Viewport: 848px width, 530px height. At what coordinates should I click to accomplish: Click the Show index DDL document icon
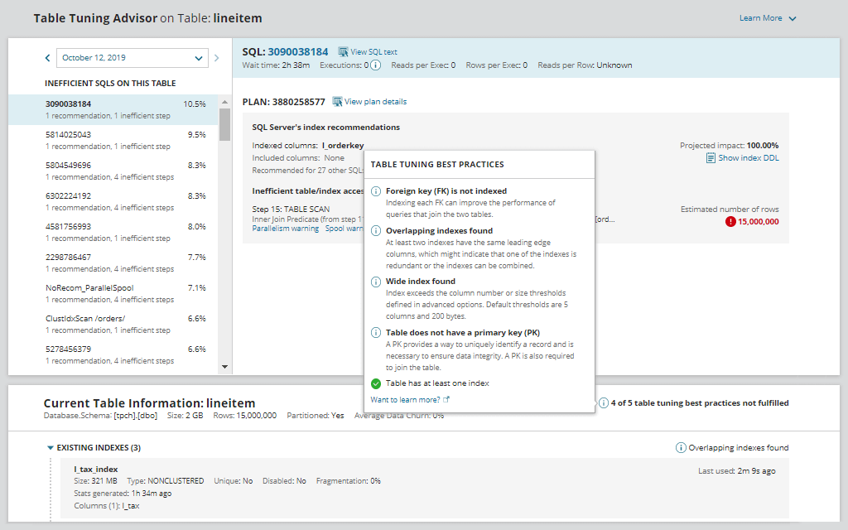click(711, 158)
